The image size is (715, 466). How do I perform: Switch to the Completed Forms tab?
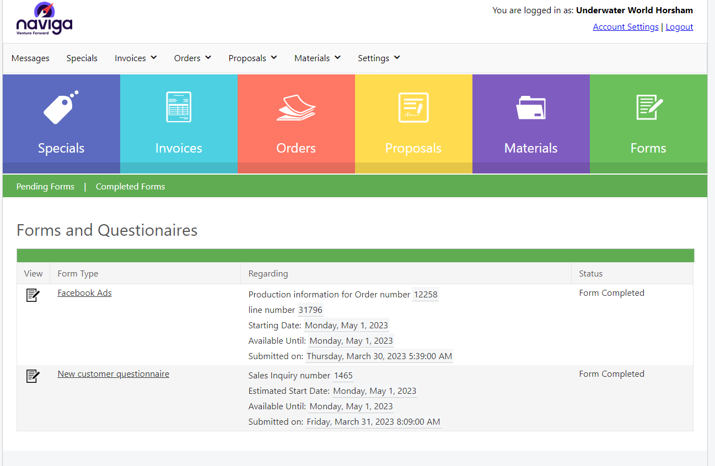130,187
